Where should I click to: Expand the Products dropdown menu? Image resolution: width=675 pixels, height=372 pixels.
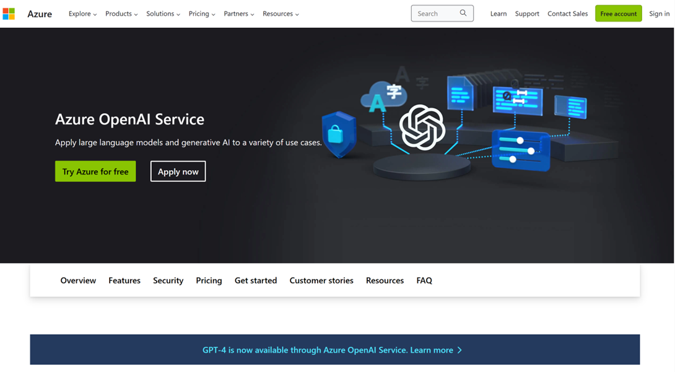coord(121,14)
